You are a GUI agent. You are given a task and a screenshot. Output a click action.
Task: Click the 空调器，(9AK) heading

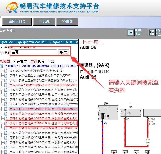[x=95, y=65]
